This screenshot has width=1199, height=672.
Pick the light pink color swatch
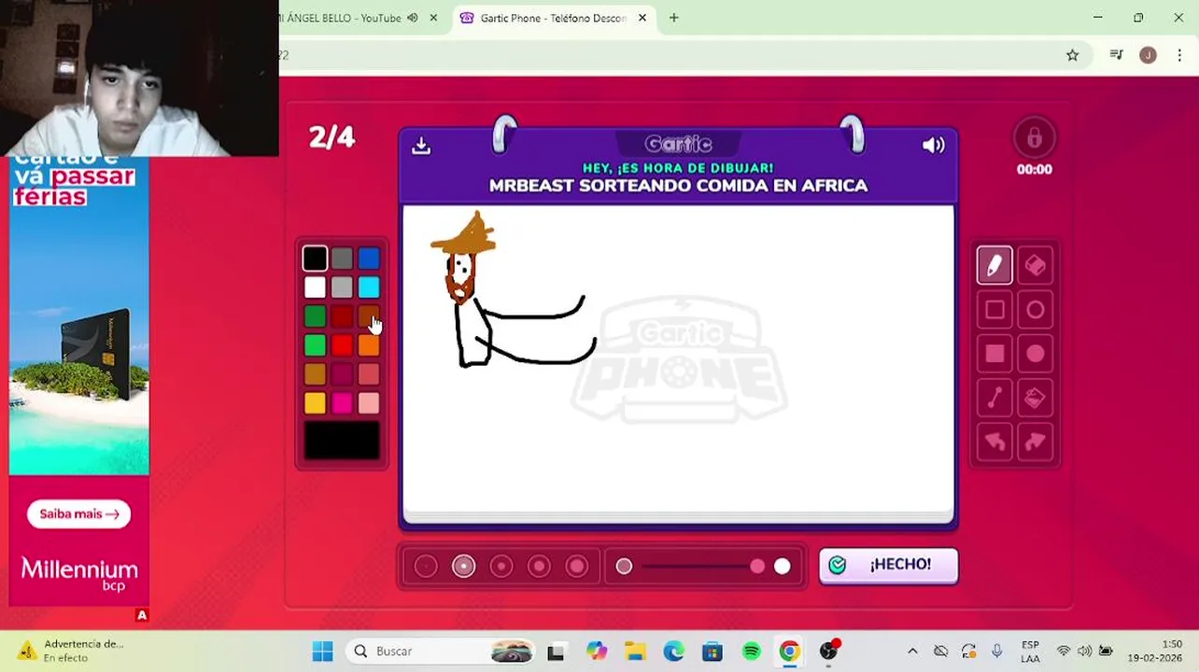[369, 403]
